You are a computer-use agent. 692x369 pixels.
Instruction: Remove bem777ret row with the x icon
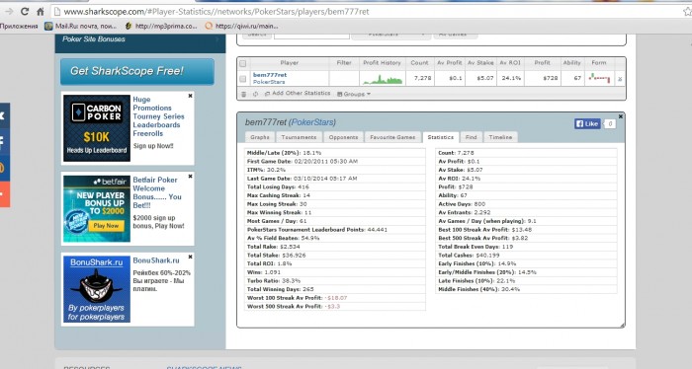click(620, 79)
